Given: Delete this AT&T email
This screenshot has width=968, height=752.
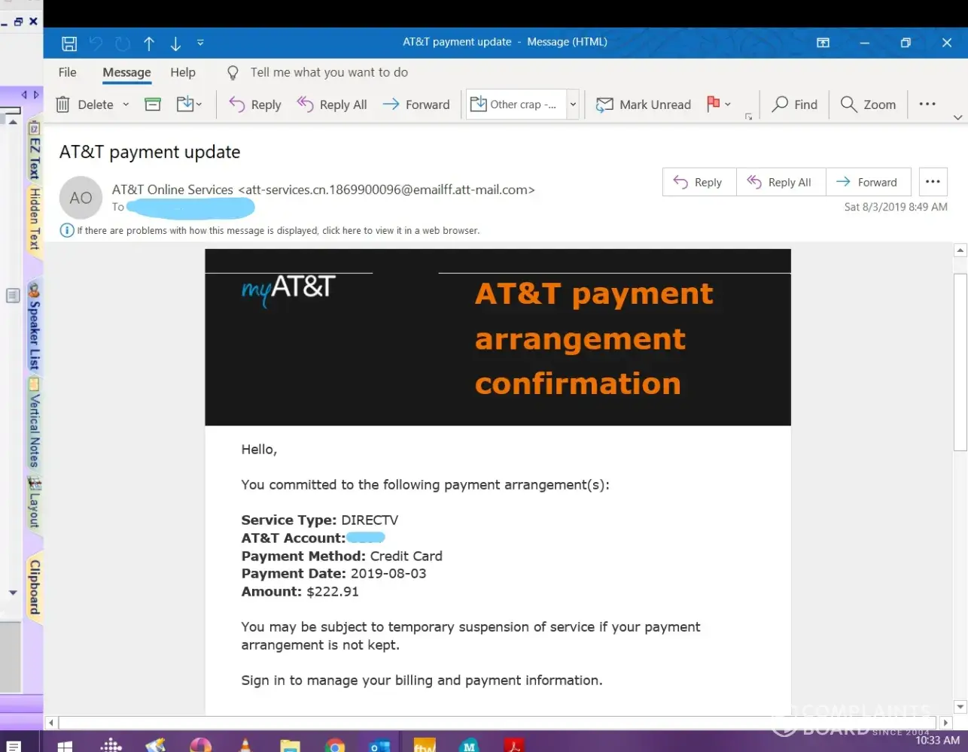Looking at the screenshot, I should [85, 105].
